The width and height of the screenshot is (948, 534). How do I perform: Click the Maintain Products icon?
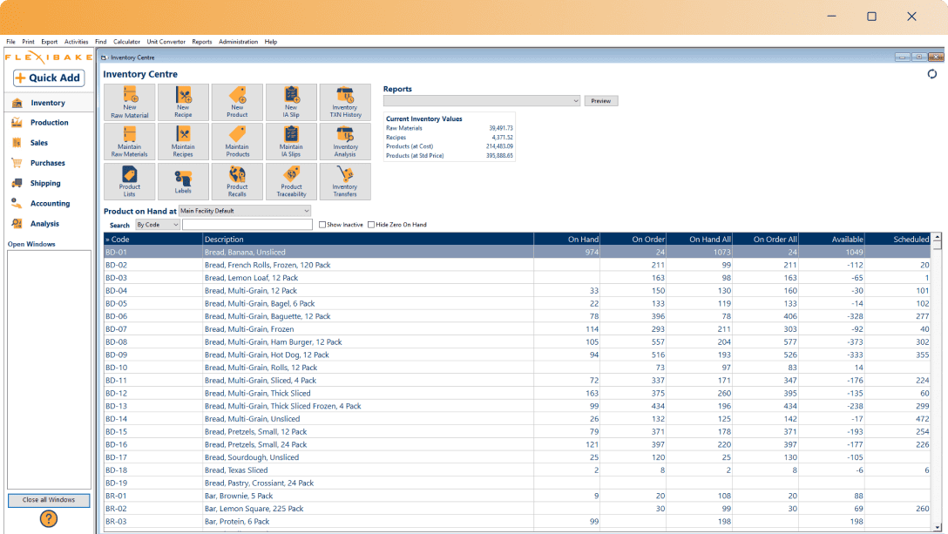point(237,140)
